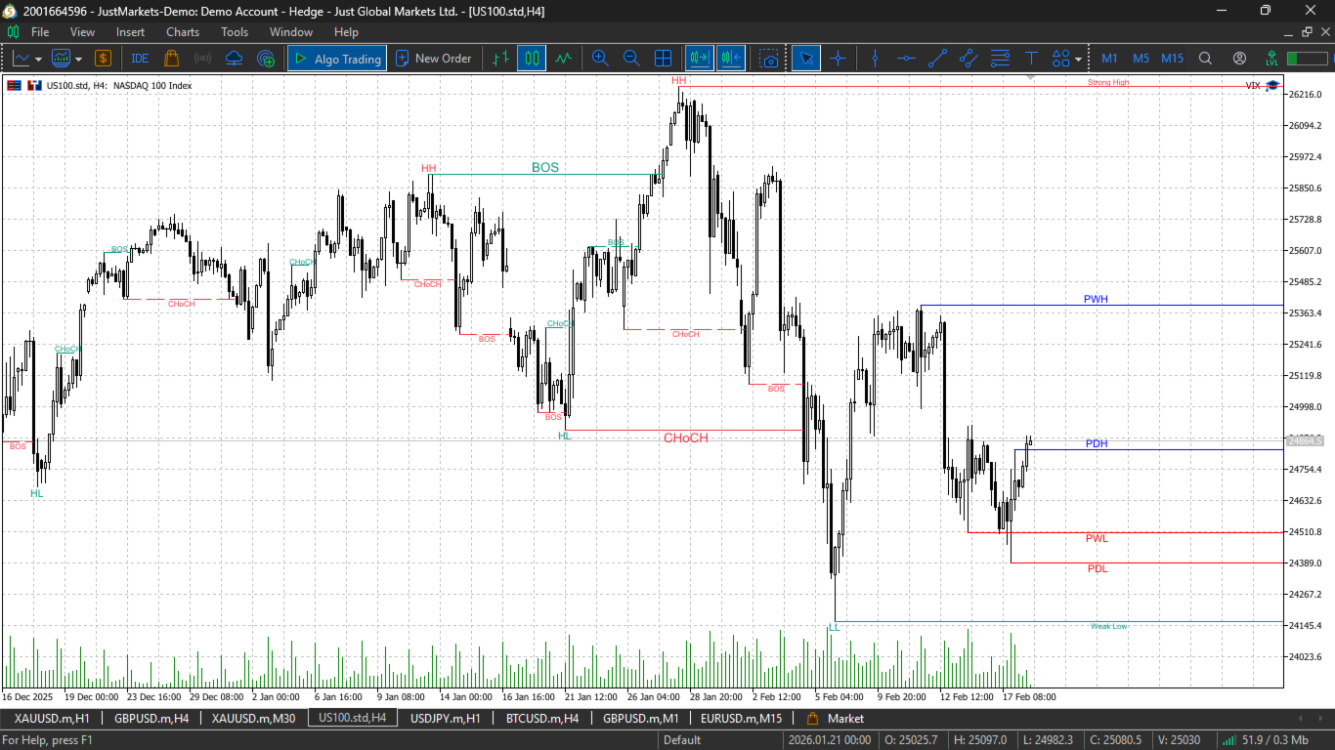Open the Insert menu

tap(130, 32)
